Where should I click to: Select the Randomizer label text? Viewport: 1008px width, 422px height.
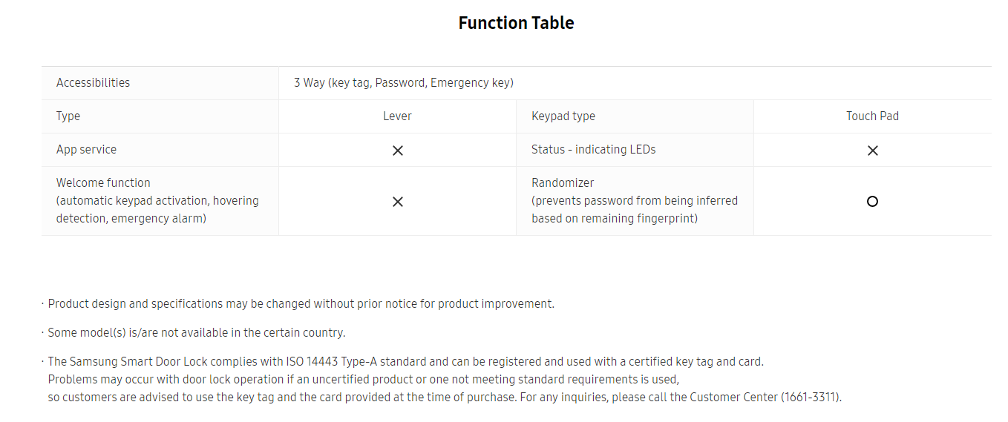pos(563,183)
